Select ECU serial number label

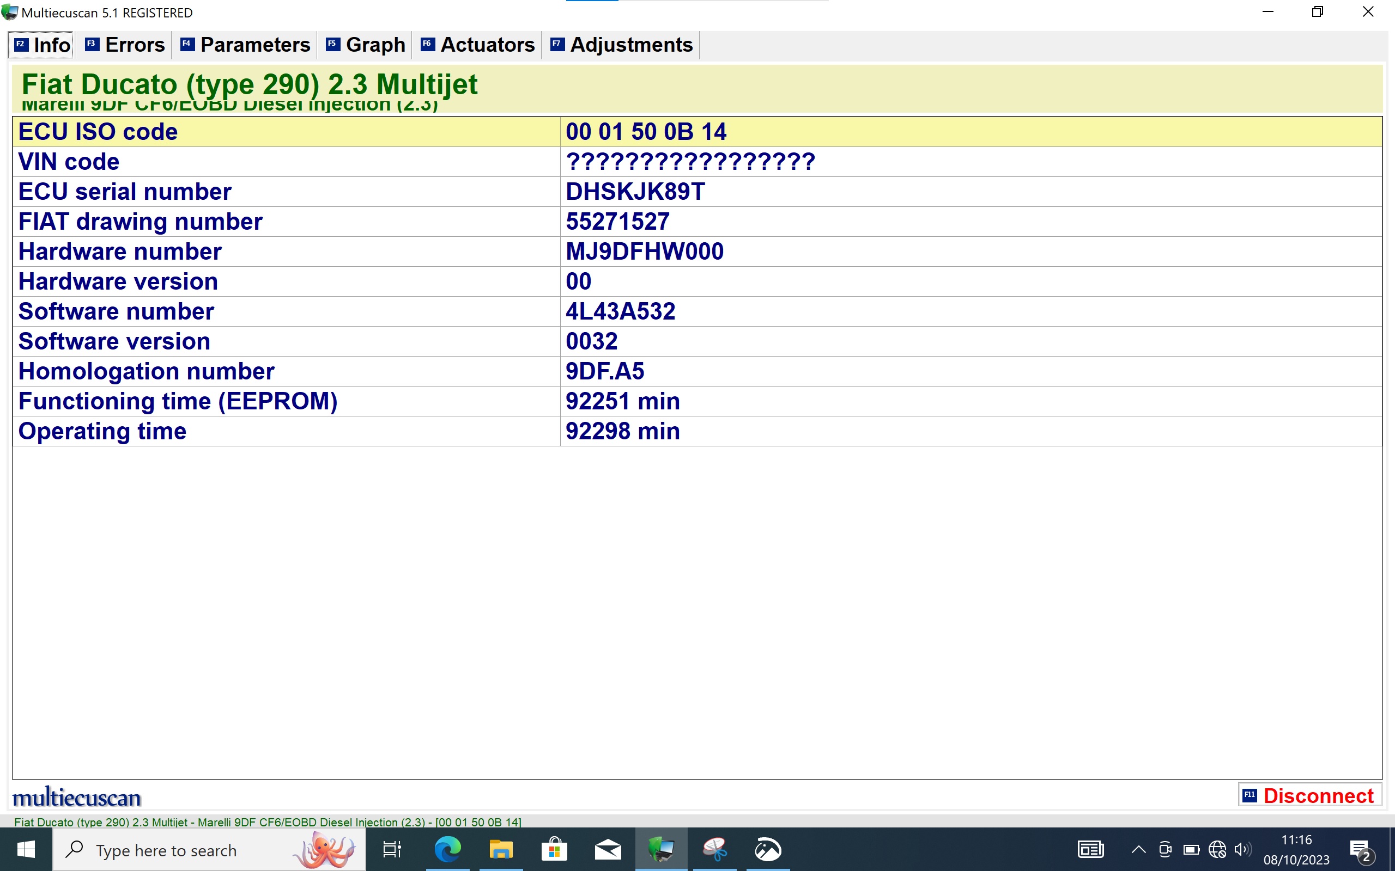point(125,192)
